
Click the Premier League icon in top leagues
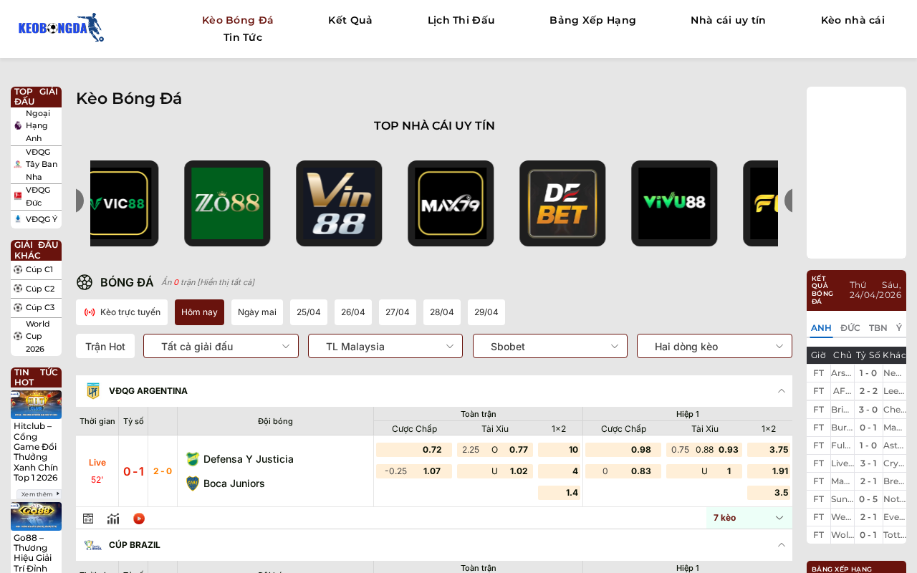(x=18, y=125)
